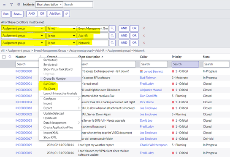
Task: Open caller Charlie Whitherspoon link
Action: (x=154, y=145)
